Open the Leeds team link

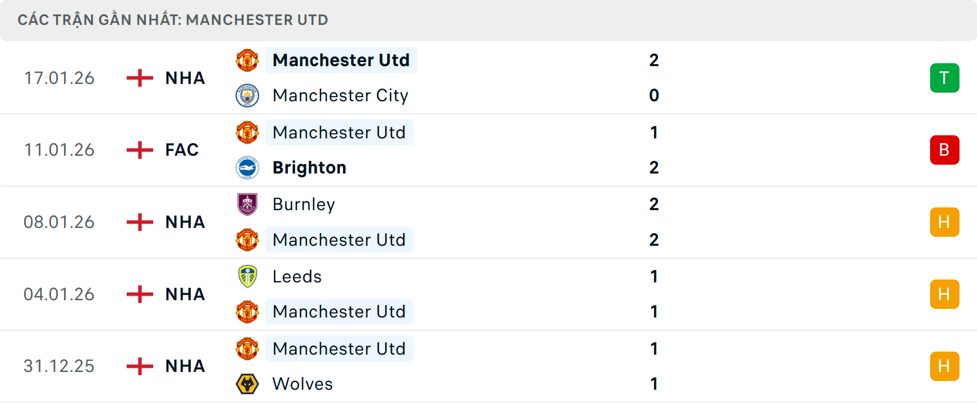pyautogui.click(x=297, y=276)
